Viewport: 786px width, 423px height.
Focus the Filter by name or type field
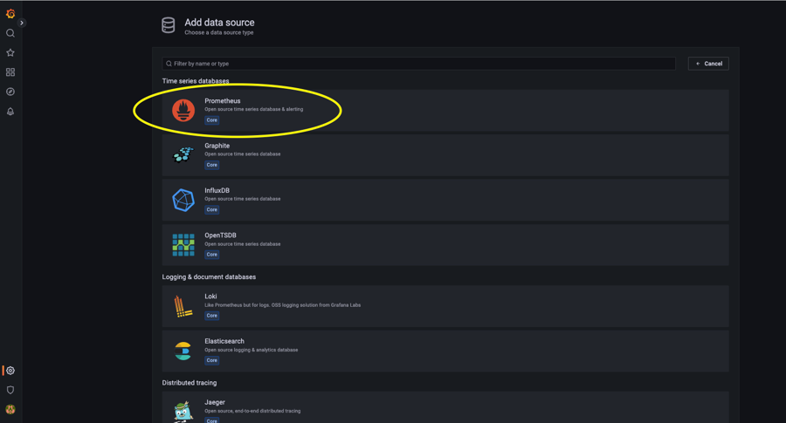[x=419, y=64]
